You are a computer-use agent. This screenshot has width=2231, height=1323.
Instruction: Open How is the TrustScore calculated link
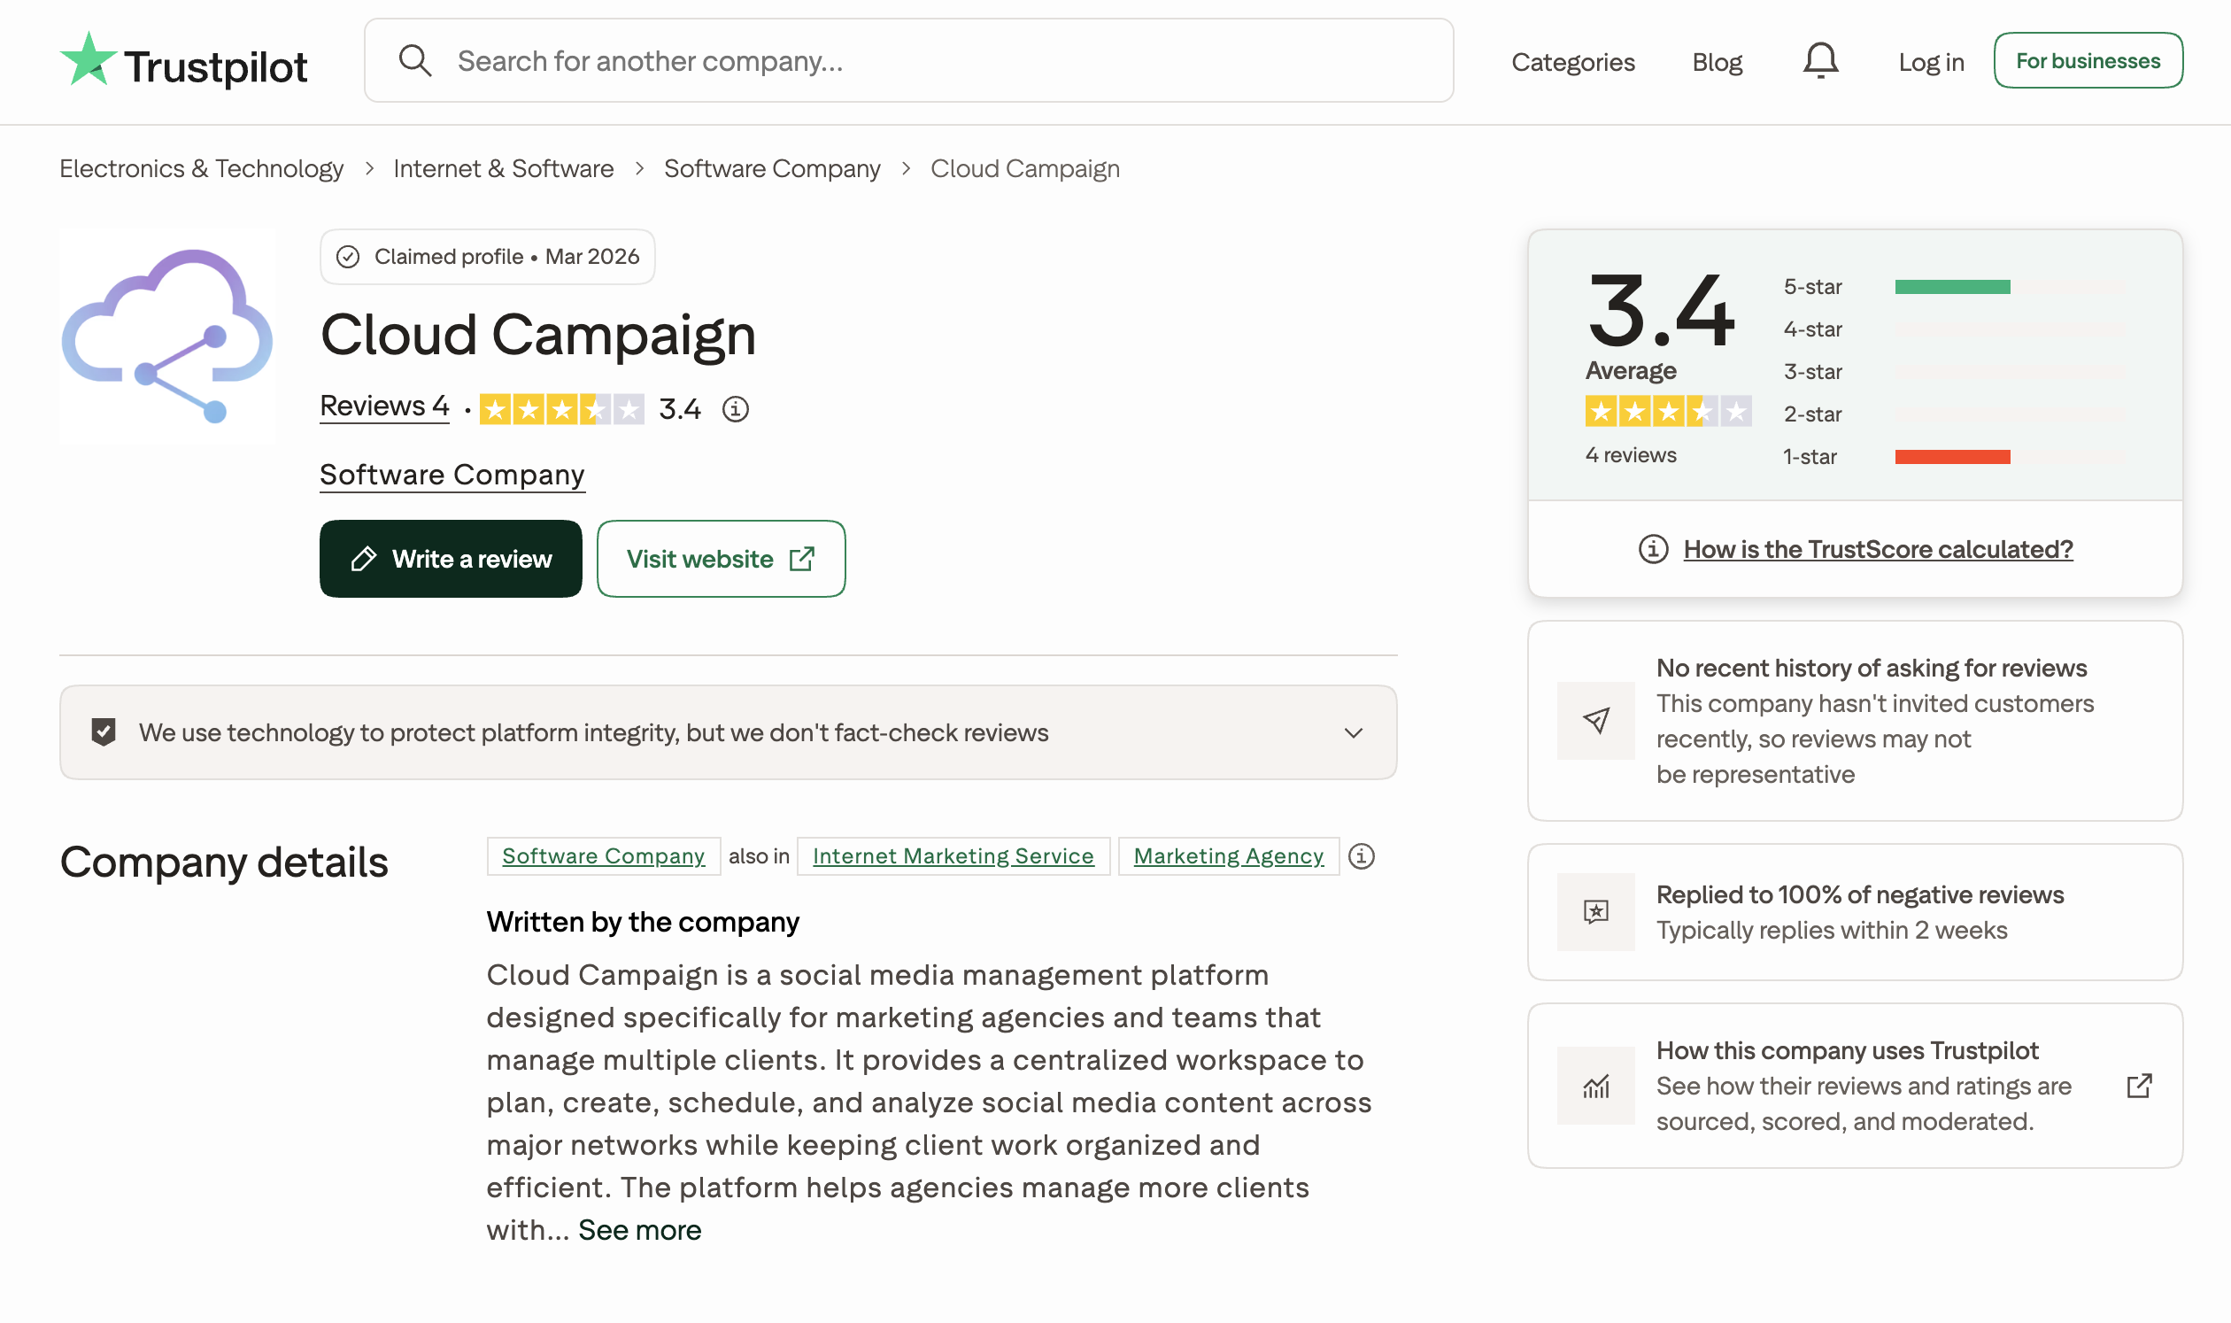[1878, 549]
